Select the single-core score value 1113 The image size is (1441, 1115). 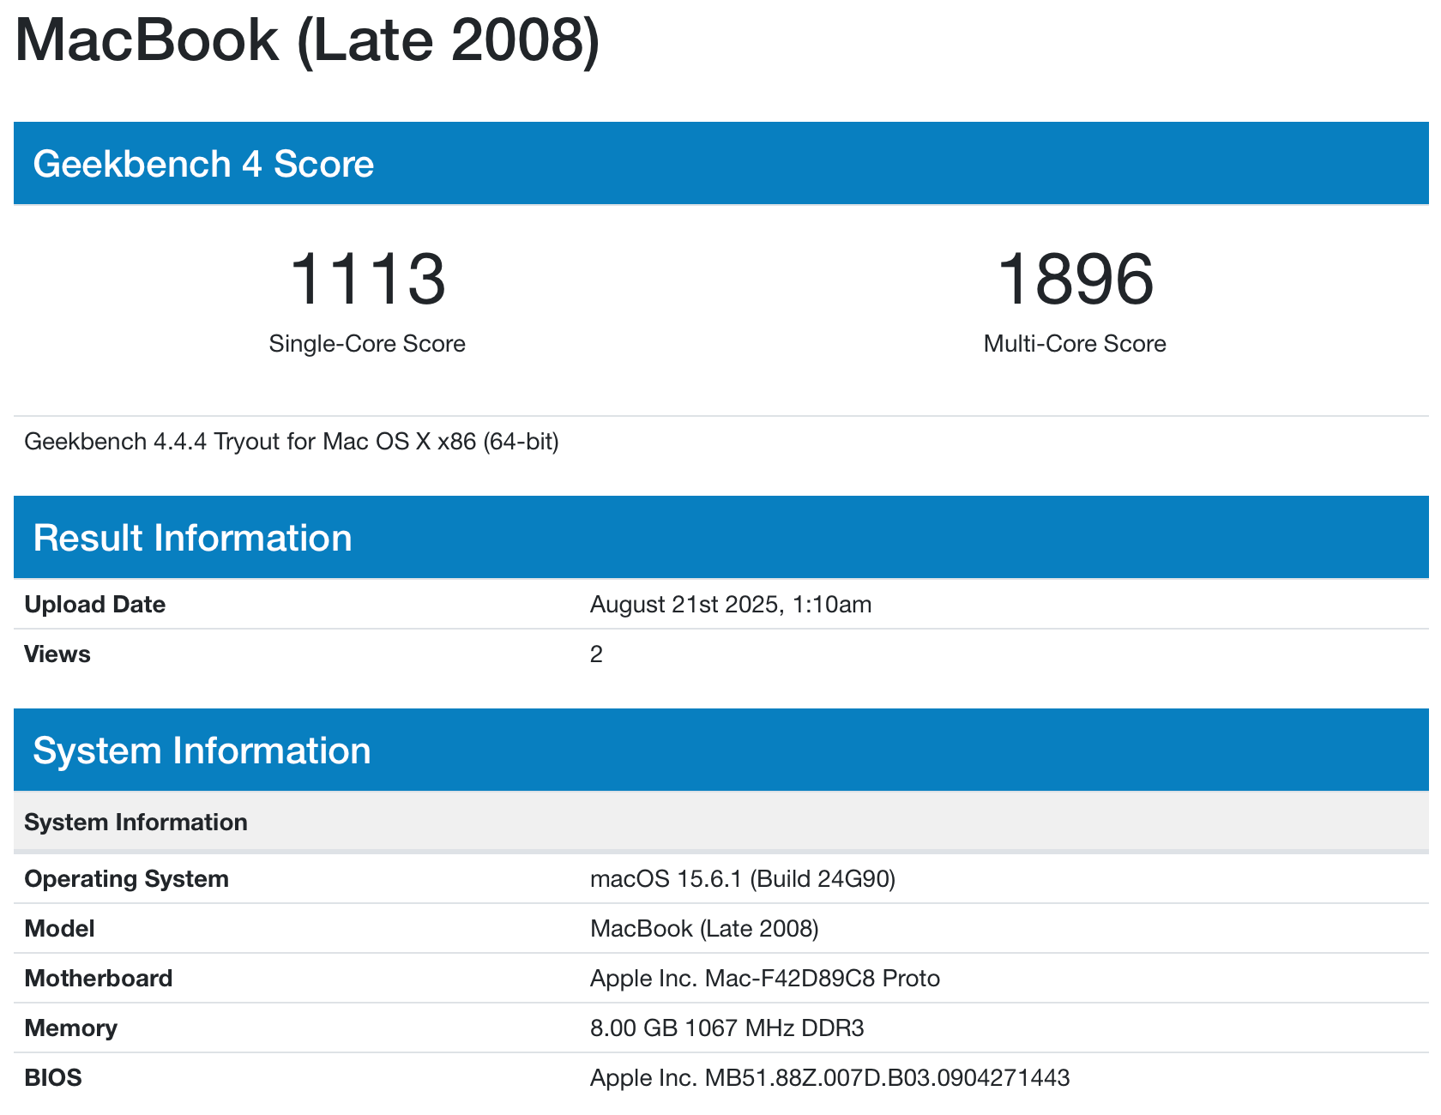point(367,280)
